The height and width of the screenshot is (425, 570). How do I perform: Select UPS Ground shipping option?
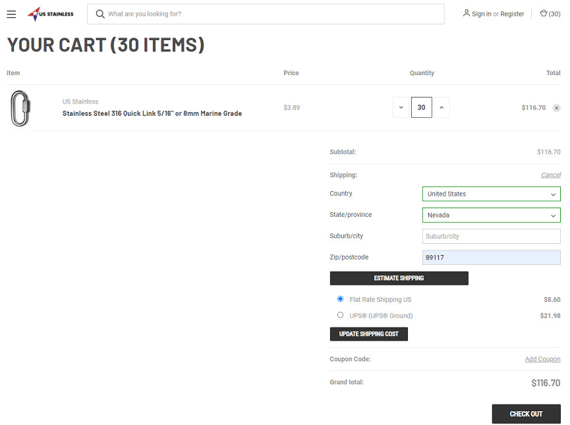tap(340, 315)
